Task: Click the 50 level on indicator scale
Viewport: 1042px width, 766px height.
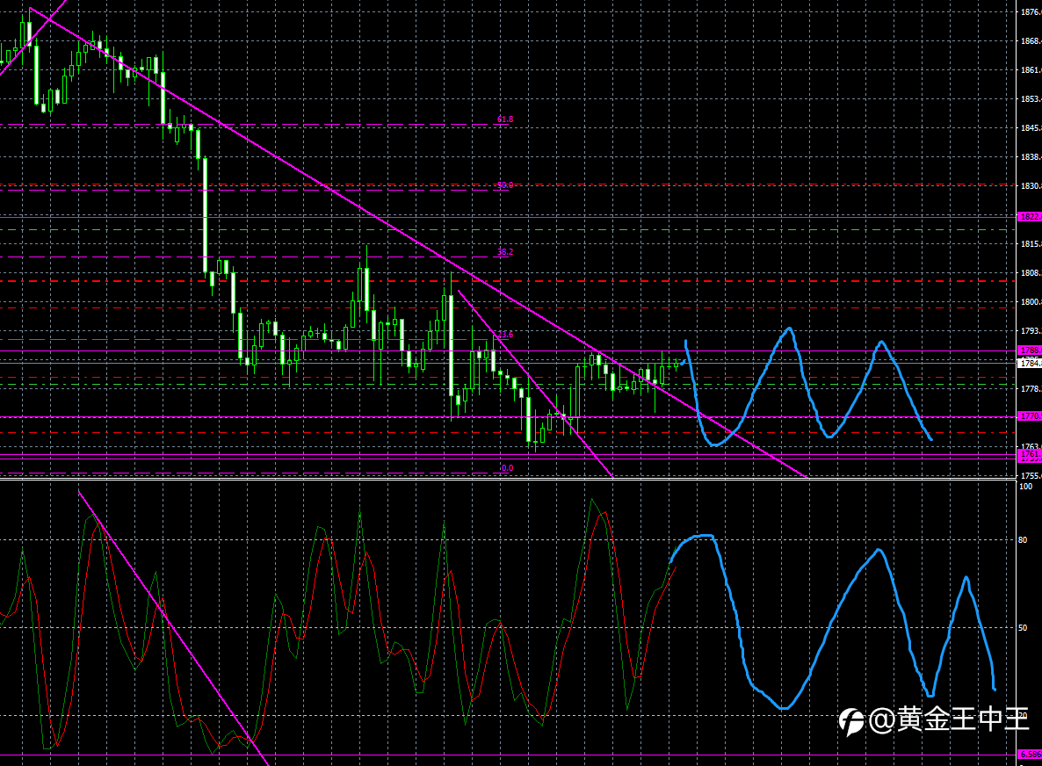Action: [x=1023, y=628]
